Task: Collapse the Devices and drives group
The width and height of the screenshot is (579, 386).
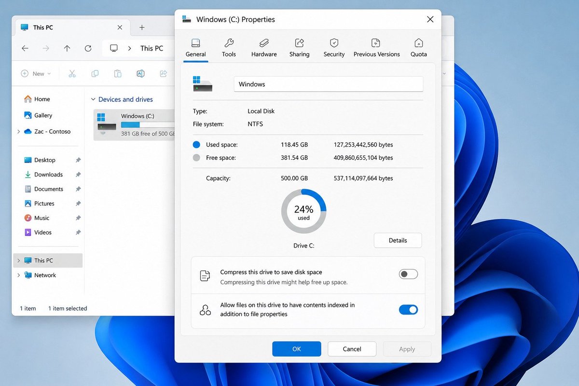Action: 93,99
